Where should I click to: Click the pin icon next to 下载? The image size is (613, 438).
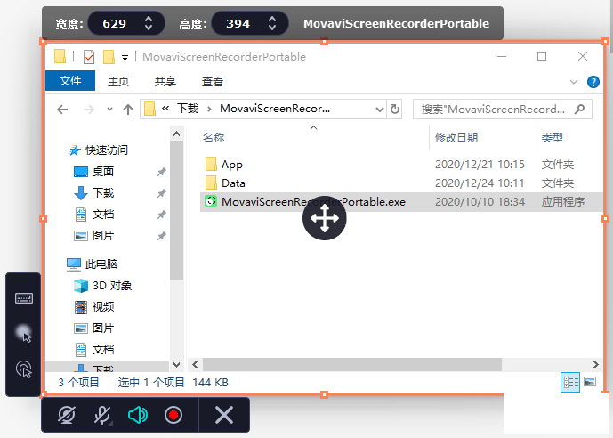(162, 193)
